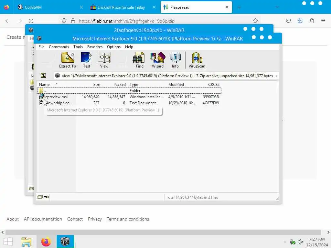Open the WinRAR Help menu
The image size is (331, 248).
click(x=129, y=47)
